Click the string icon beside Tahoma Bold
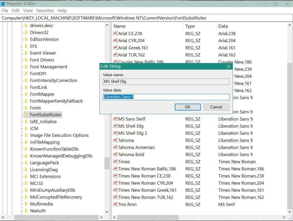The image size is (293, 221). pyautogui.click(x=115, y=154)
